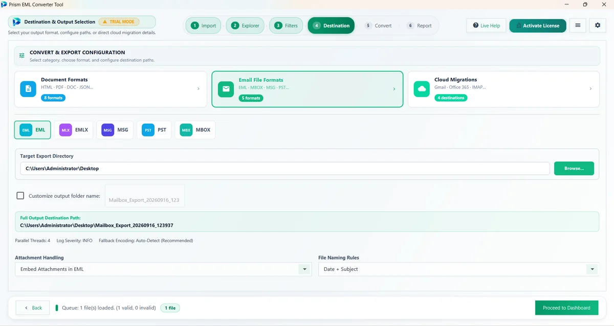Enable Customize output folder name checkbox
The height and width of the screenshot is (326, 614).
coord(20,196)
